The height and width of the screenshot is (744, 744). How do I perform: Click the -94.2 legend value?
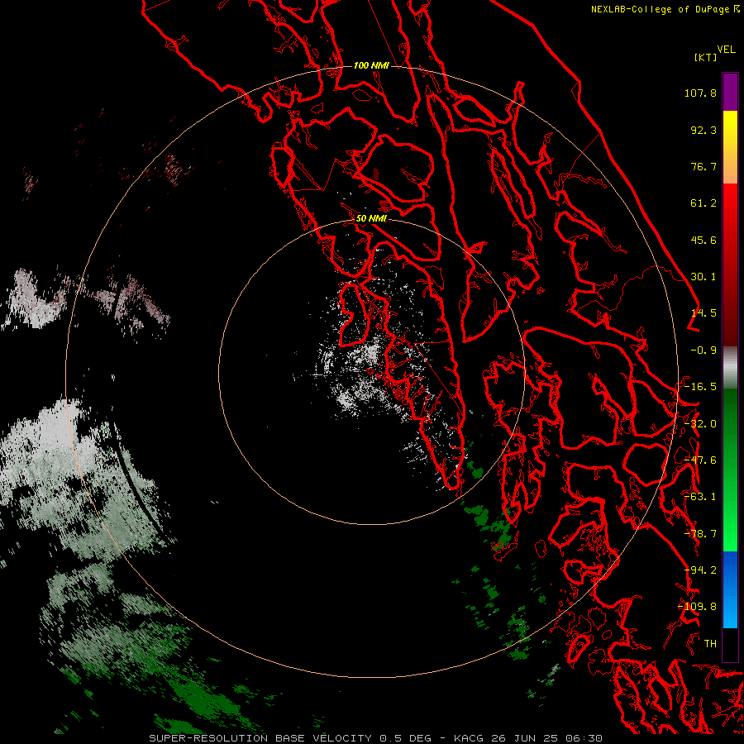click(x=700, y=570)
